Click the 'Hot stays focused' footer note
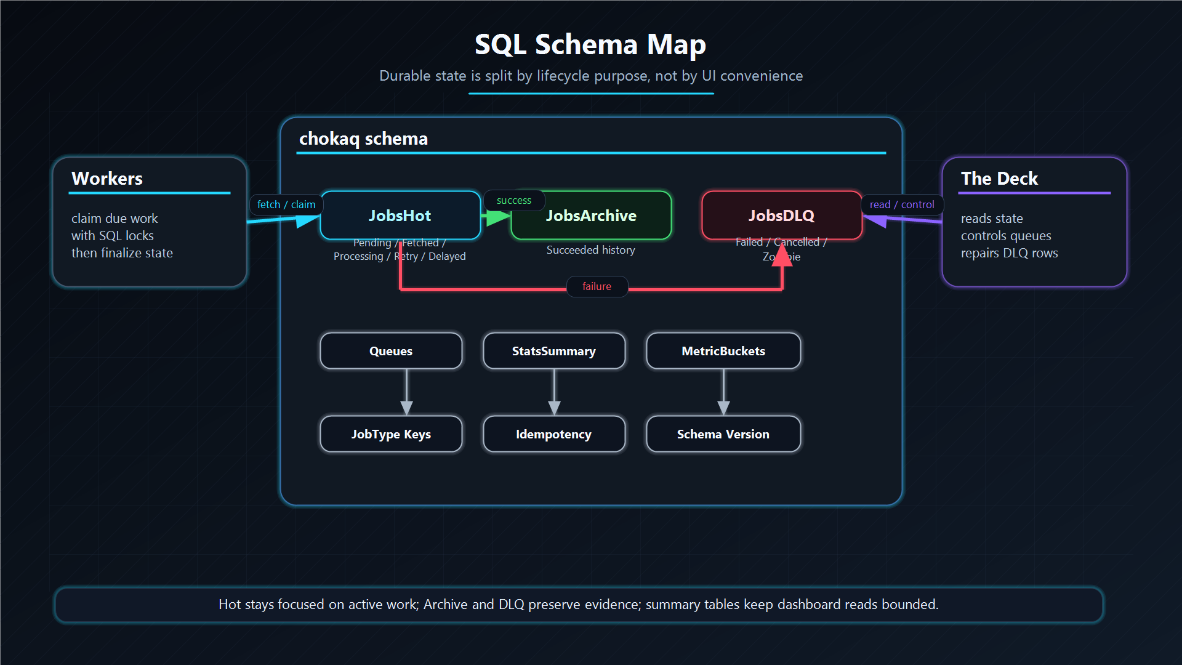1182x665 pixels. pos(579,605)
